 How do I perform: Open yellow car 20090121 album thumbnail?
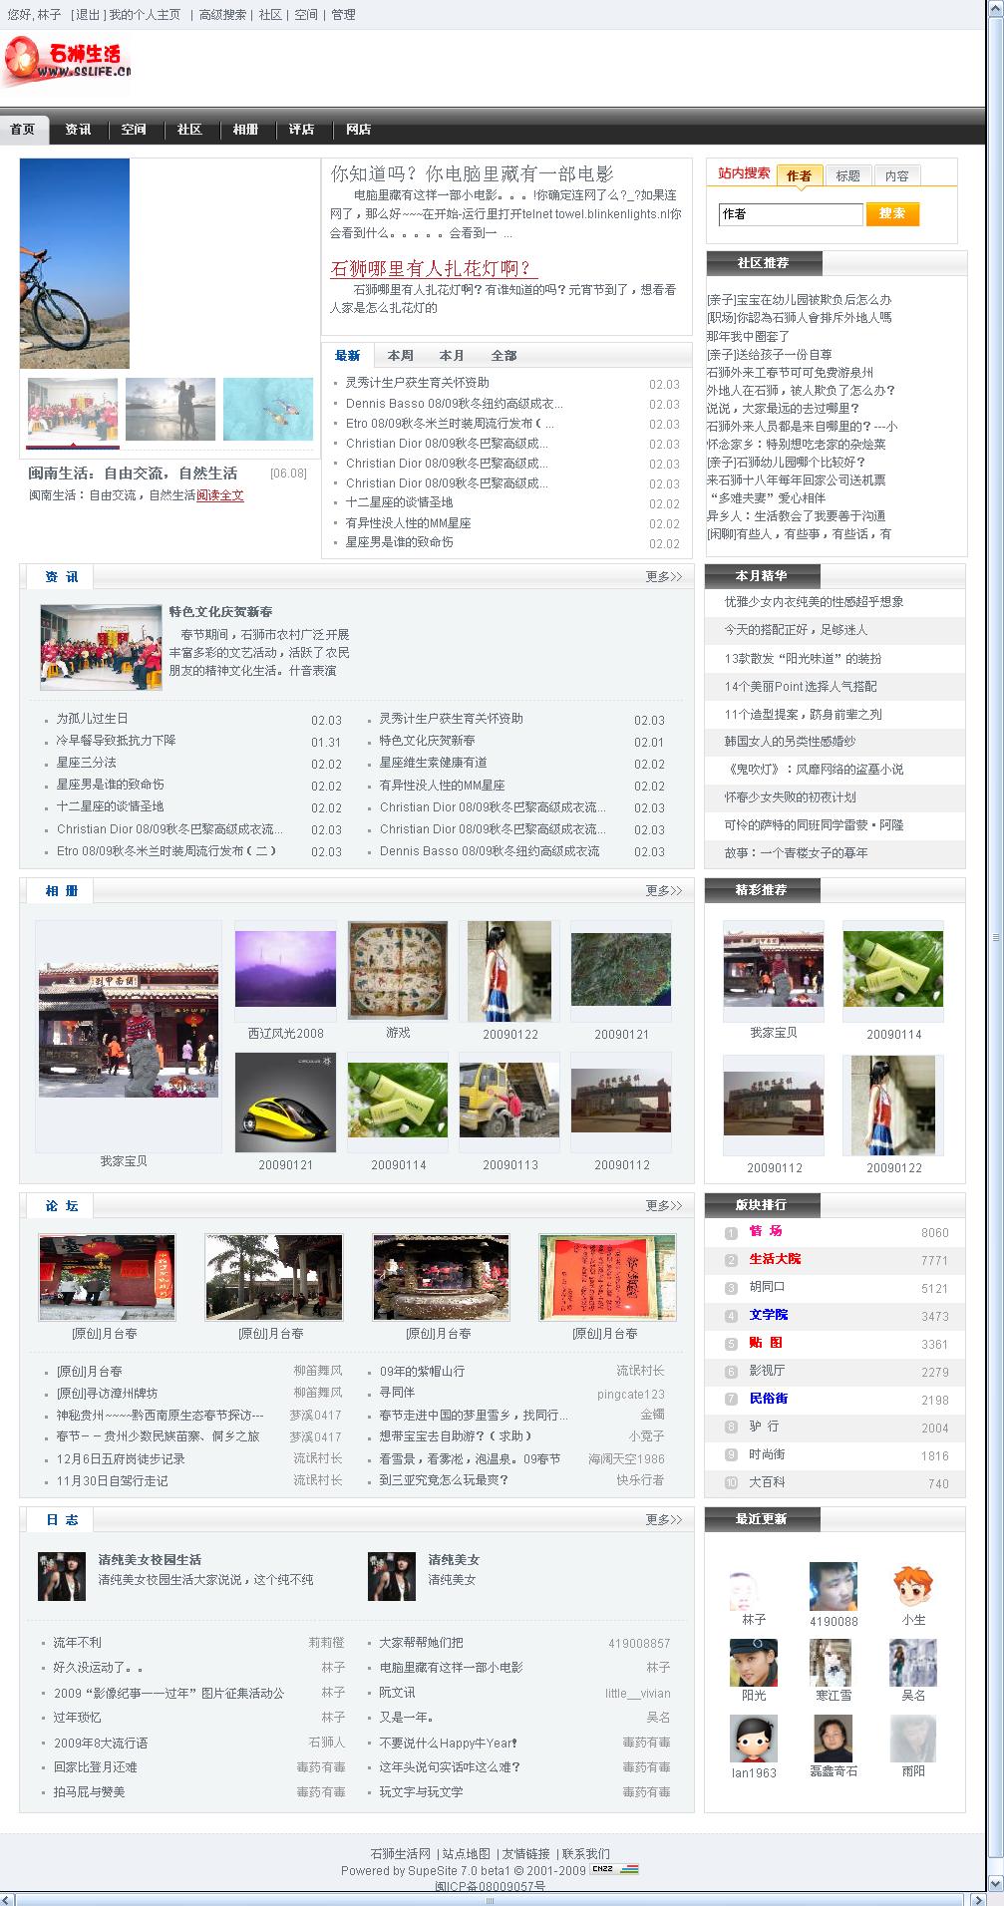pos(286,1103)
